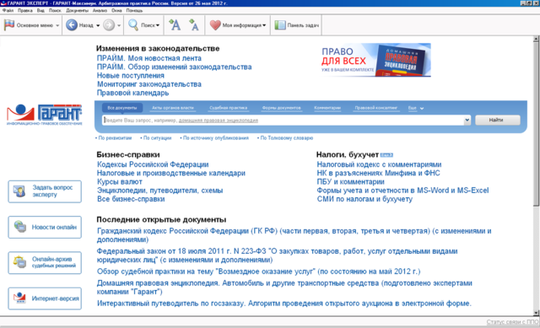The image size is (540, 328).
Task: Open Кодексы Российской Федерации
Action: pyautogui.click(x=153, y=164)
